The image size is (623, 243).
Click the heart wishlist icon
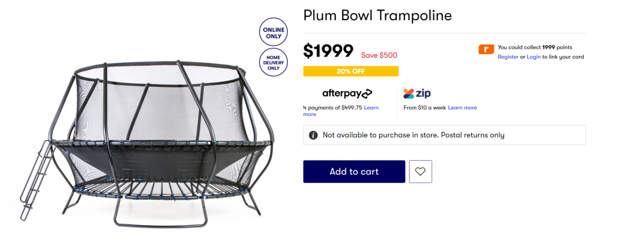(421, 172)
